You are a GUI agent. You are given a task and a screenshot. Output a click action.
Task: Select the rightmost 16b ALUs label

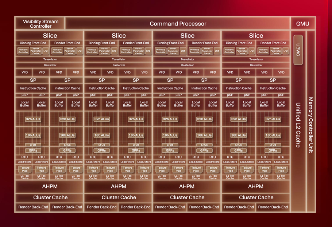point(273,135)
